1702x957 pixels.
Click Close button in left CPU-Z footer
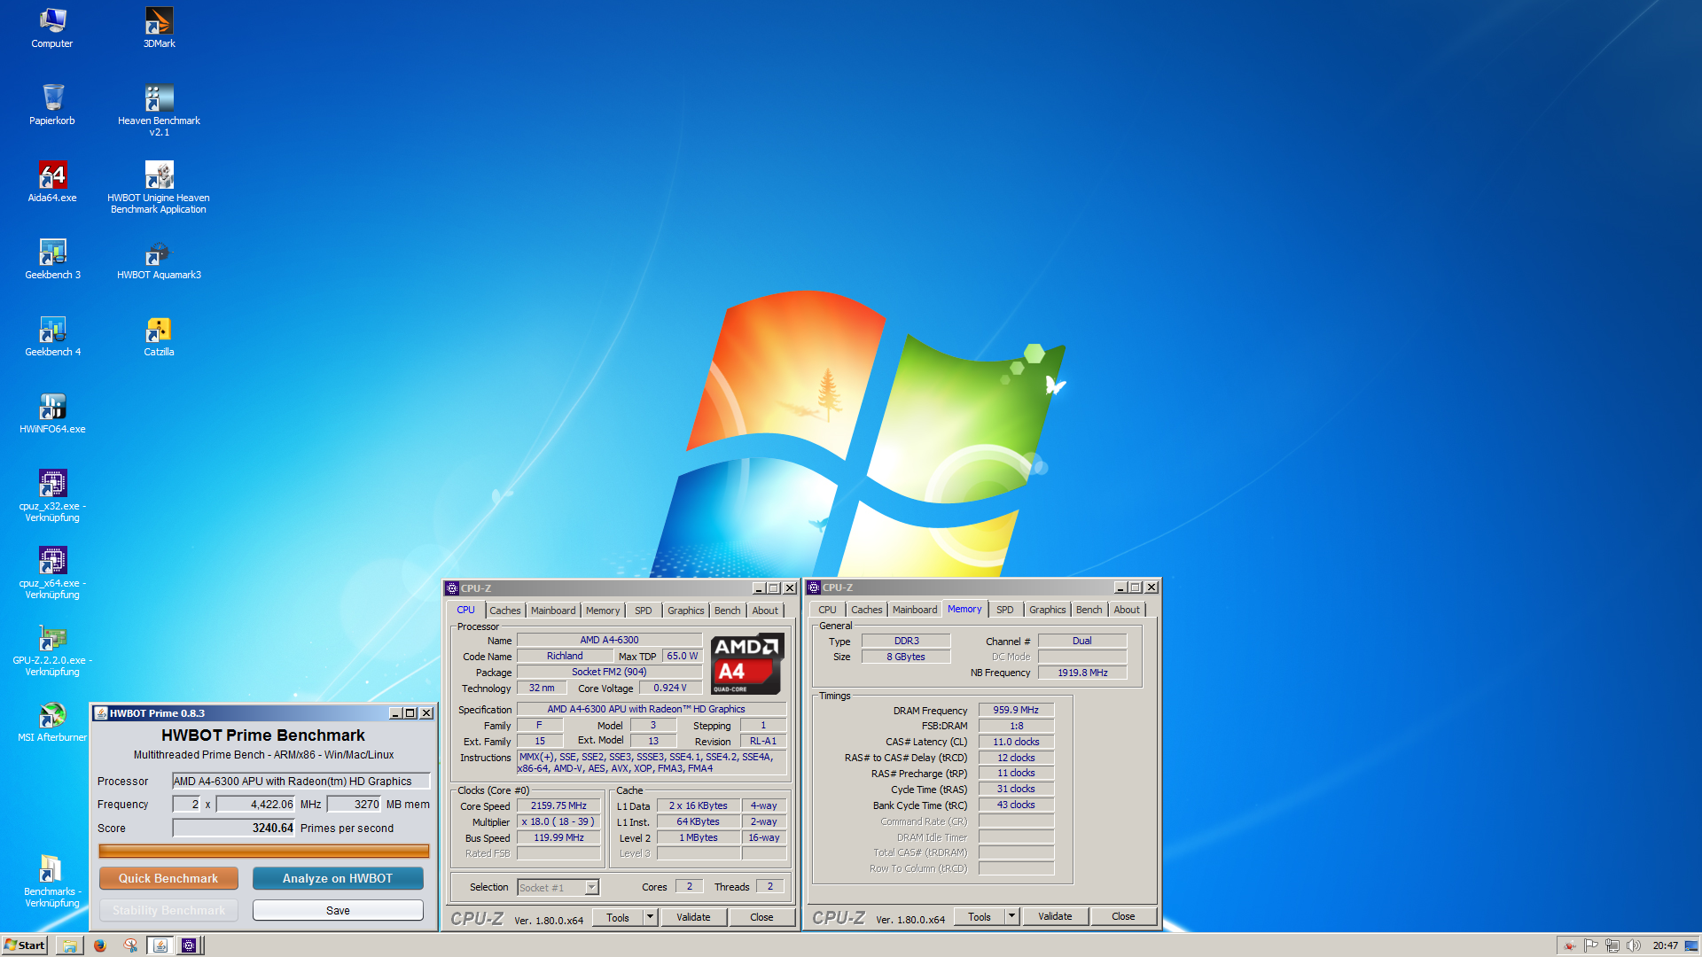pyautogui.click(x=761, y=917)
